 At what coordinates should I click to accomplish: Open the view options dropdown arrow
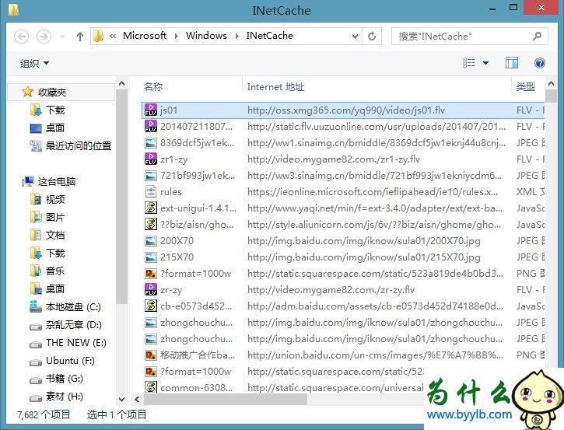click(x=485, y=63)
